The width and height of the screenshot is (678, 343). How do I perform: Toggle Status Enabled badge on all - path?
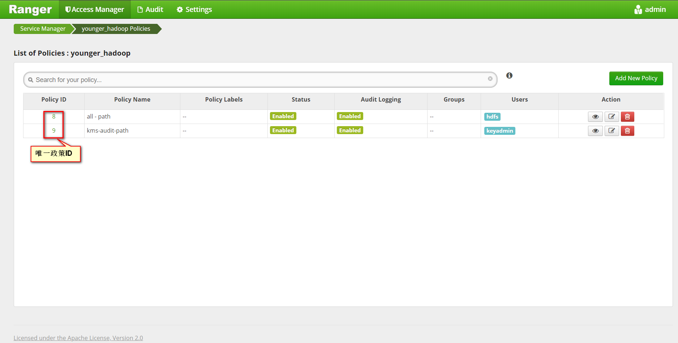point(283,116)
